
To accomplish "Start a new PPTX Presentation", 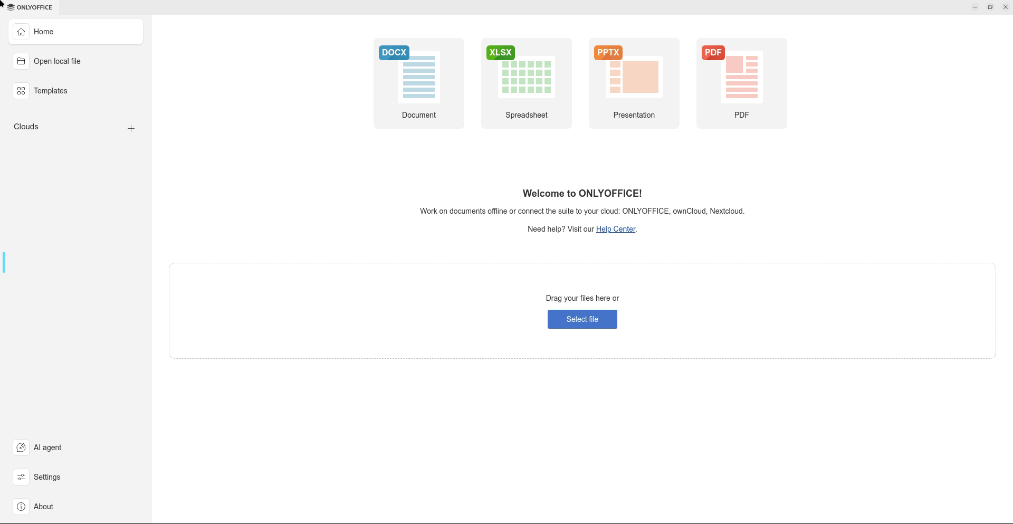I will coord(634,83).
